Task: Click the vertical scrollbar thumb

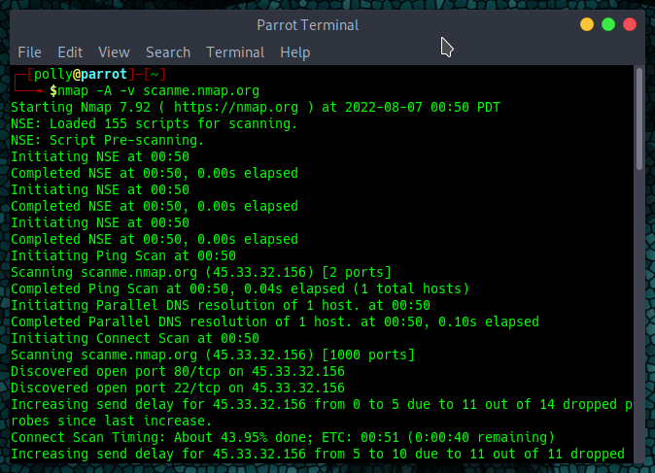Action: point(639,119)
